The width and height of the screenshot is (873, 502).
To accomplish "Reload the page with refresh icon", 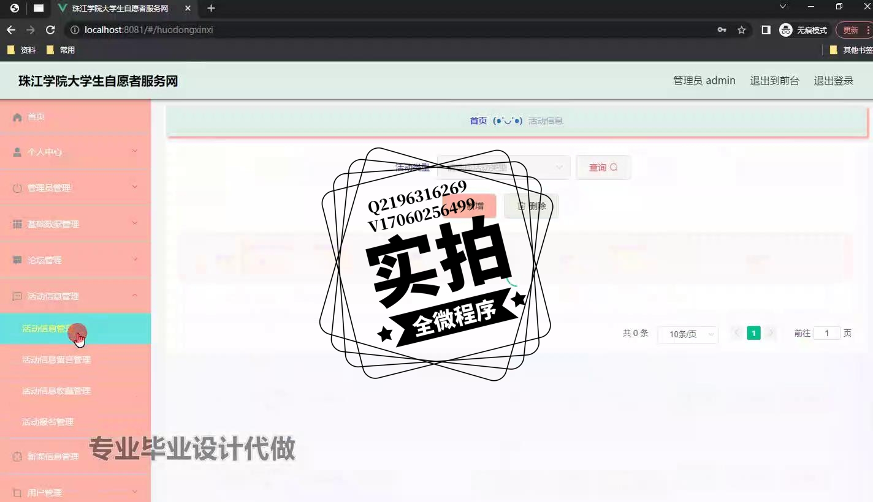I will click(x=51, y=30).
